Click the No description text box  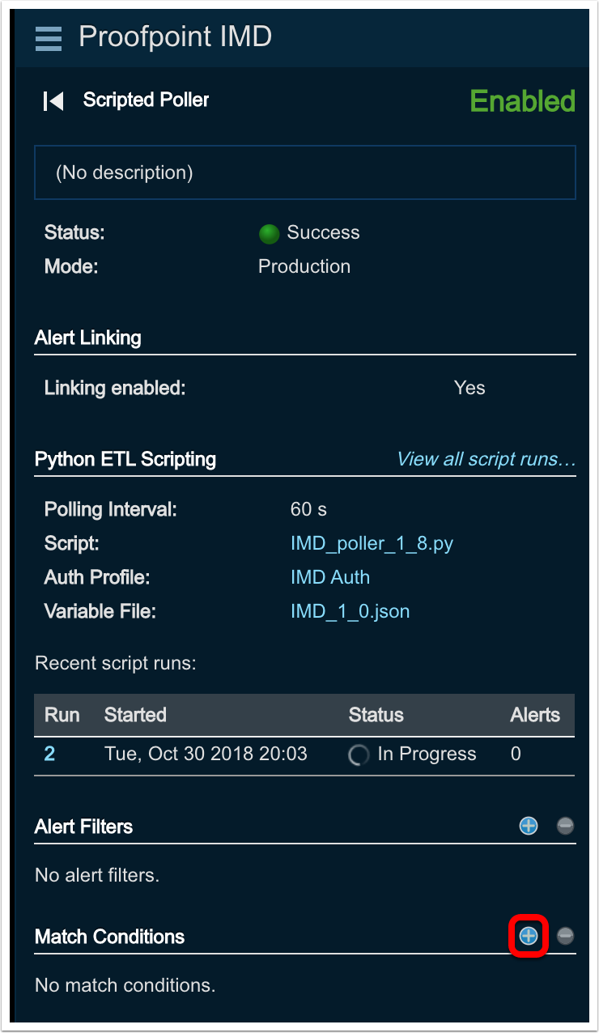[x=304, y=172]
